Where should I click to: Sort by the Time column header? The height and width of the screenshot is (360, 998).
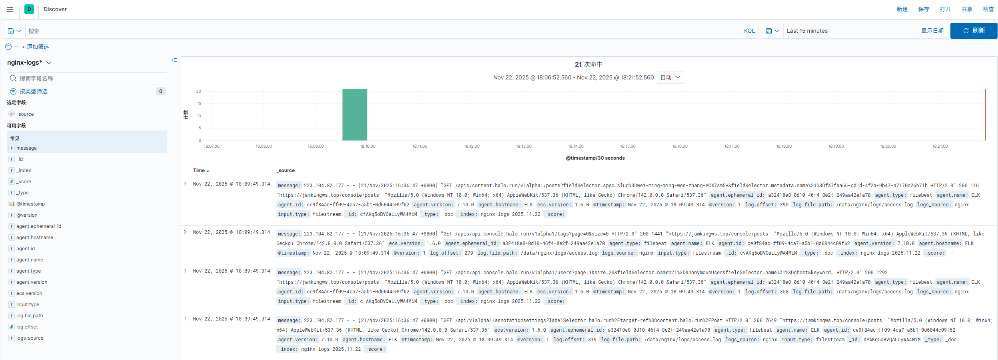[x=201, y=170]
